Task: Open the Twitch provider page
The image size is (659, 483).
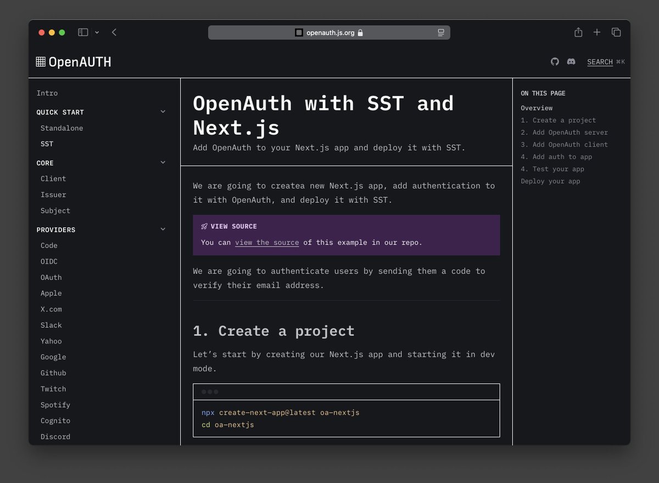Action: point(53,389)
